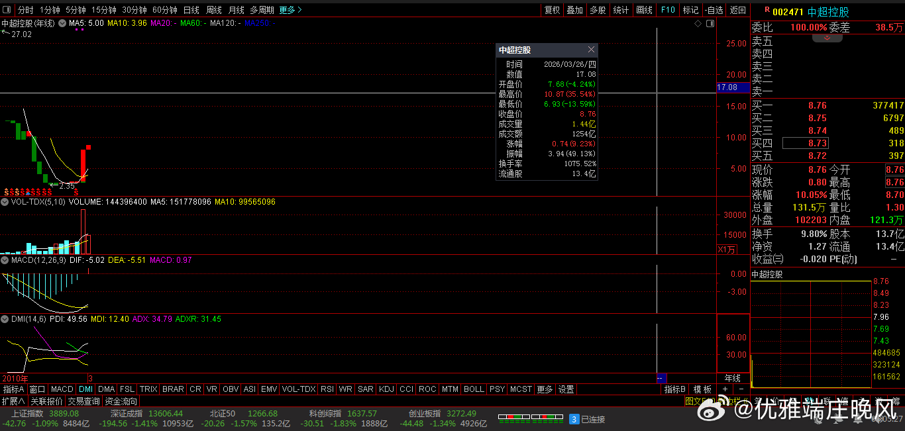Image resolution: width=905 pixels, height=431 pixels.
Task: Open the 资金流向 tab
Action: pos(121,401)
